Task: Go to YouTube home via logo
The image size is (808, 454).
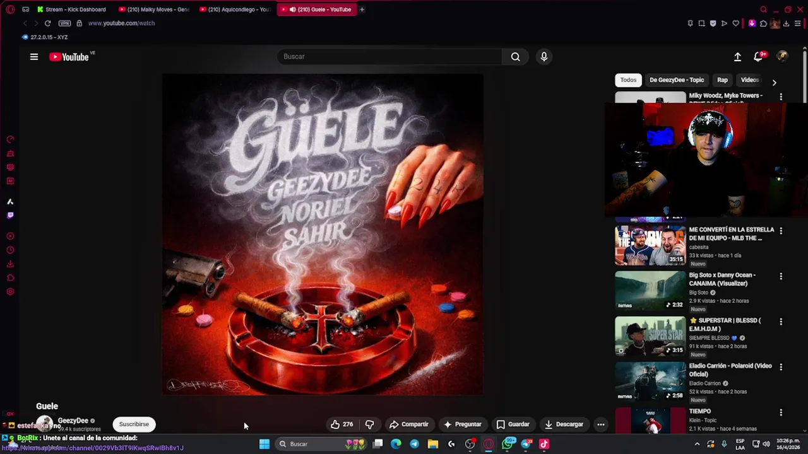Action: [69, 57]
